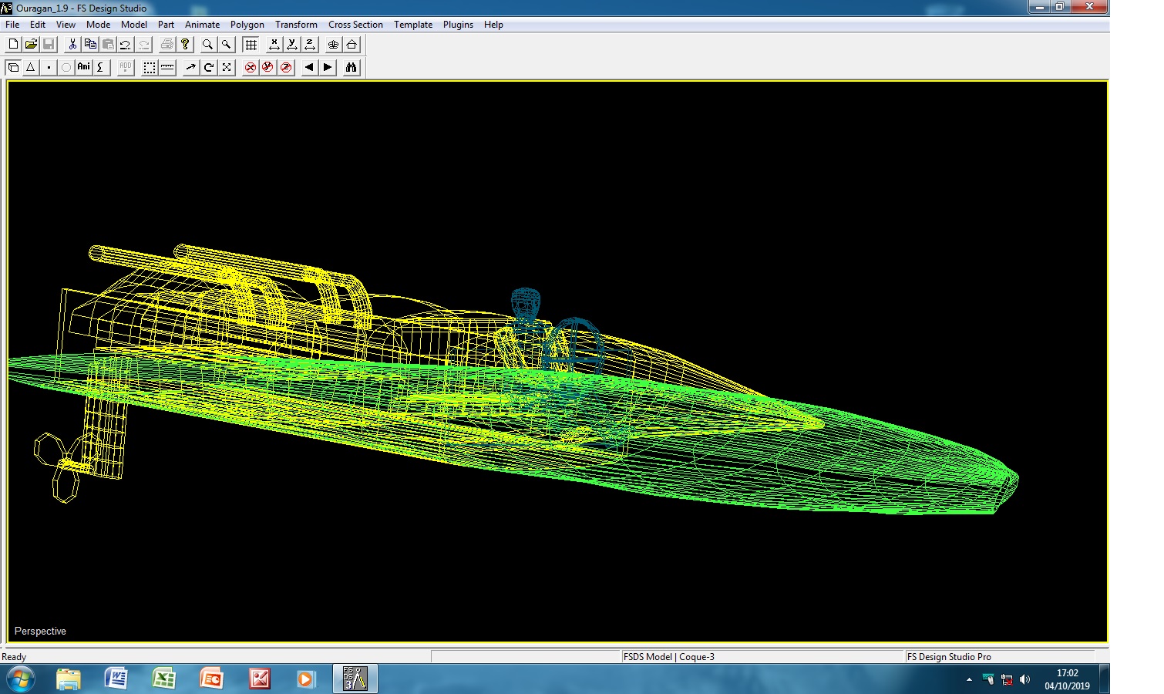Screen dimensions: 1164x694
Task: Switch to X axis view
Action: click(x=274, y=45)
